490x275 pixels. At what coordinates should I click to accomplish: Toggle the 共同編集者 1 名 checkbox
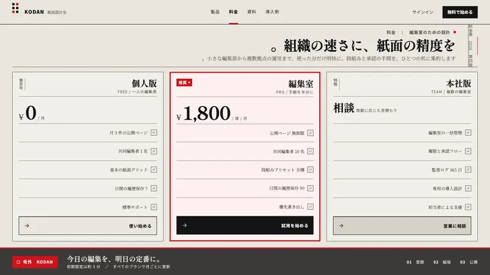(154, 151)
